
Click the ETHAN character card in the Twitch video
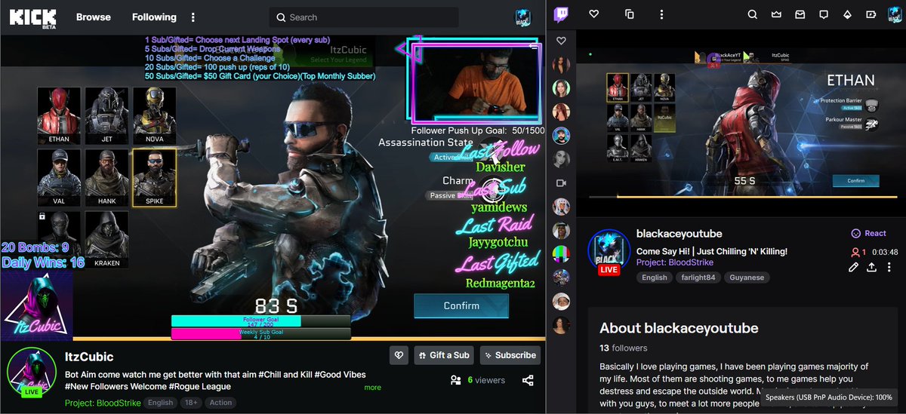coord(617,88)
